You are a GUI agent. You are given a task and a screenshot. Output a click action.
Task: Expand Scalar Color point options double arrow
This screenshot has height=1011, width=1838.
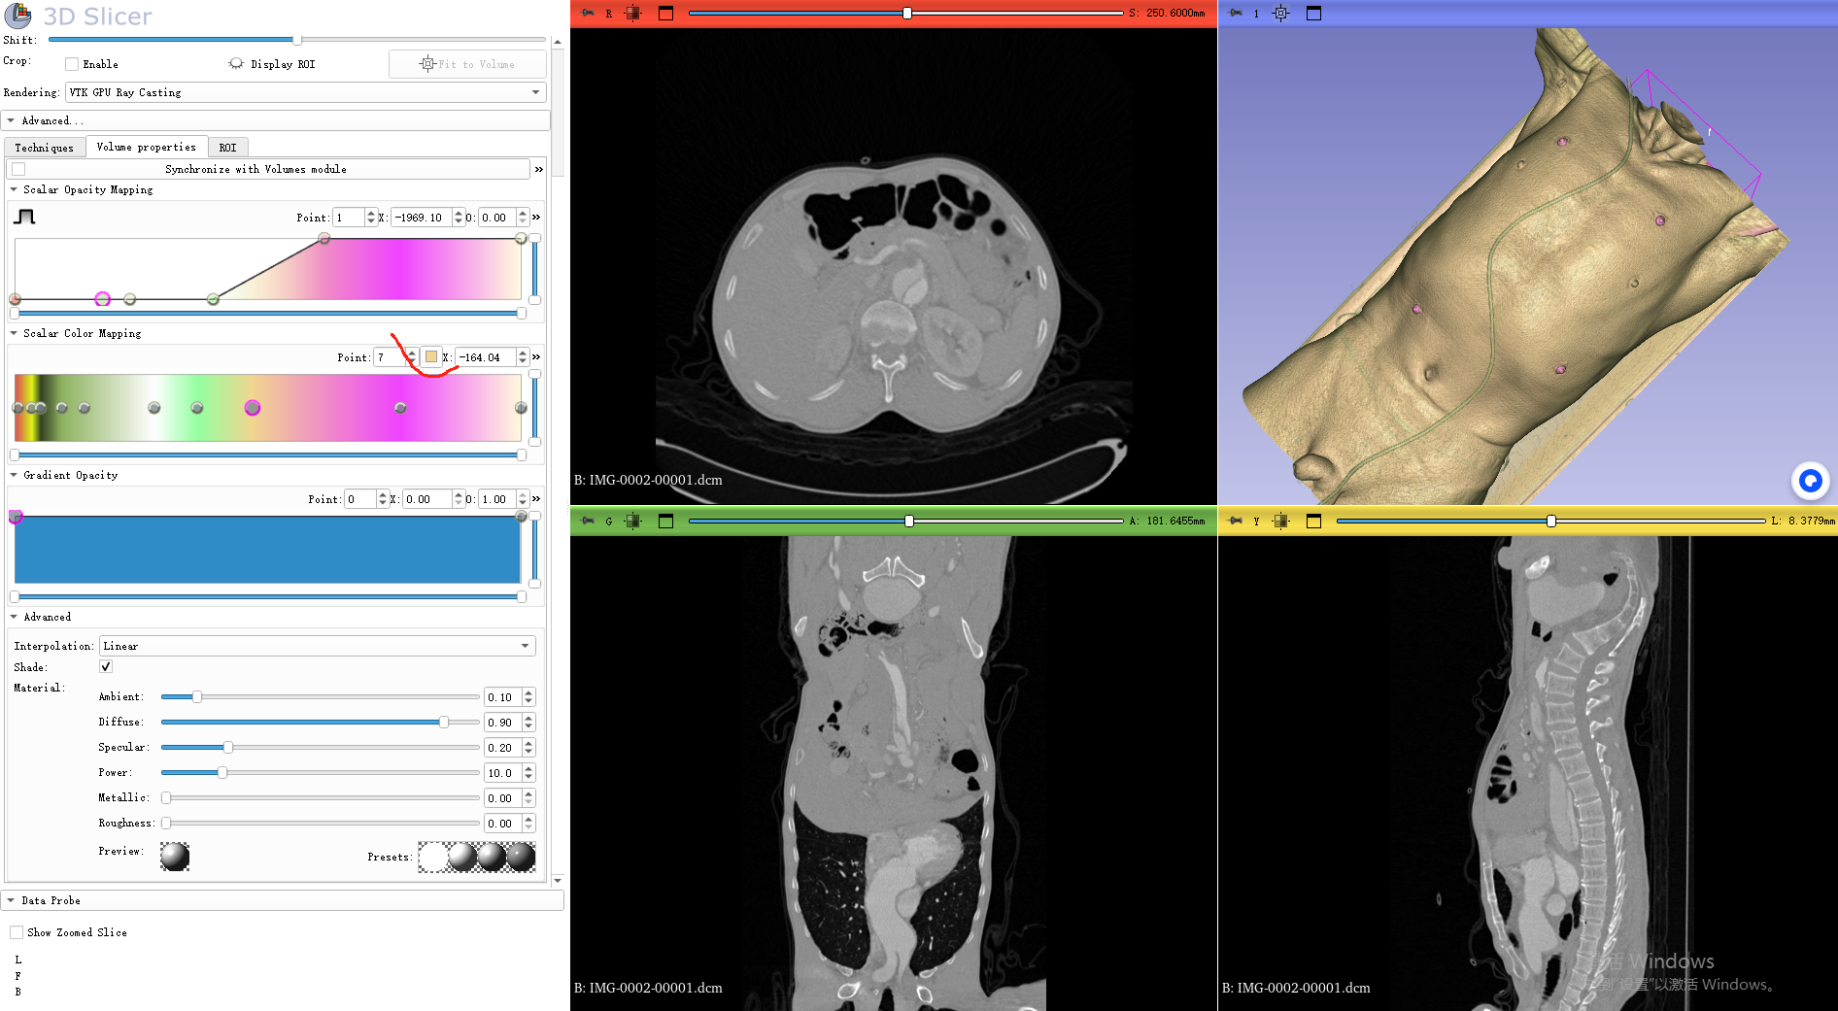click(x=535, y=357)
